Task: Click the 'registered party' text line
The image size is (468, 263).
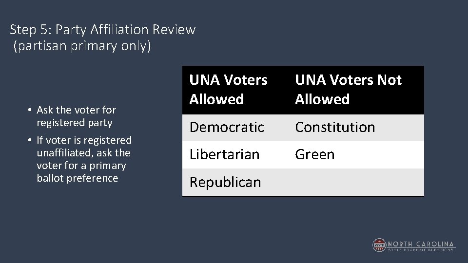Action: pos(74,123)
